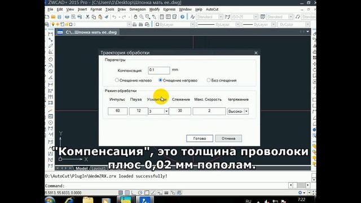
Task: Toggle Polar tracking in status bar
Action: 140,193
